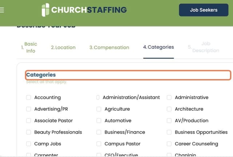233x157 pixels.
Task: Switch to the Location step tab
Action: click(63, 47)
